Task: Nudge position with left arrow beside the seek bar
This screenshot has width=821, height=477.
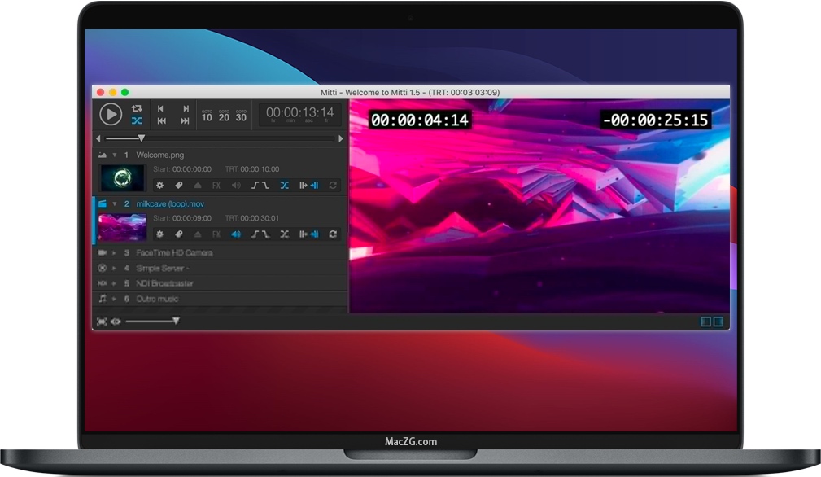Action: coord(98,138)
